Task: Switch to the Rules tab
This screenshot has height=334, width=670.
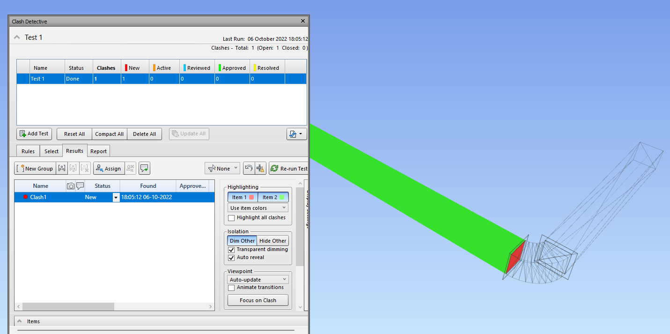Action: click(x=27, y=151)
